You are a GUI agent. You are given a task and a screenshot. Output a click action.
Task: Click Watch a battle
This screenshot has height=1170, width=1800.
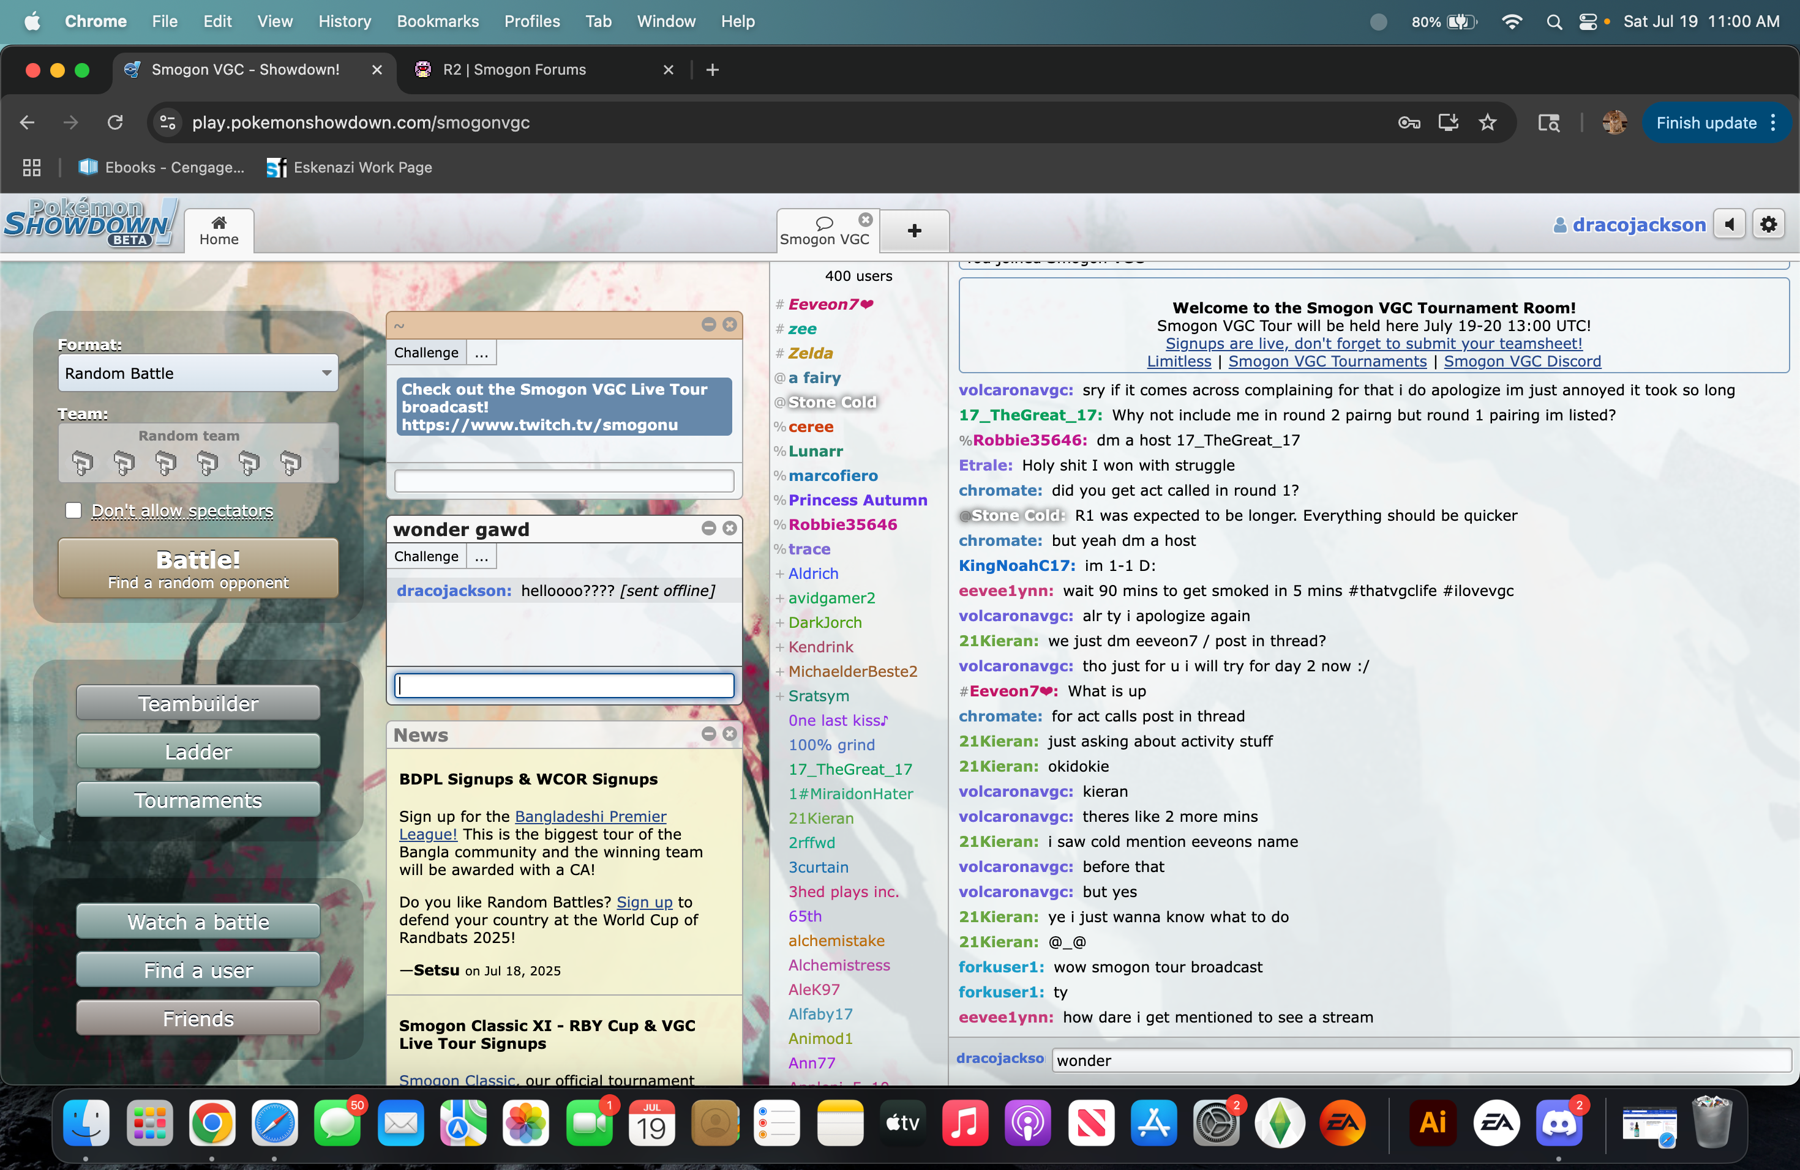point(198,922)
